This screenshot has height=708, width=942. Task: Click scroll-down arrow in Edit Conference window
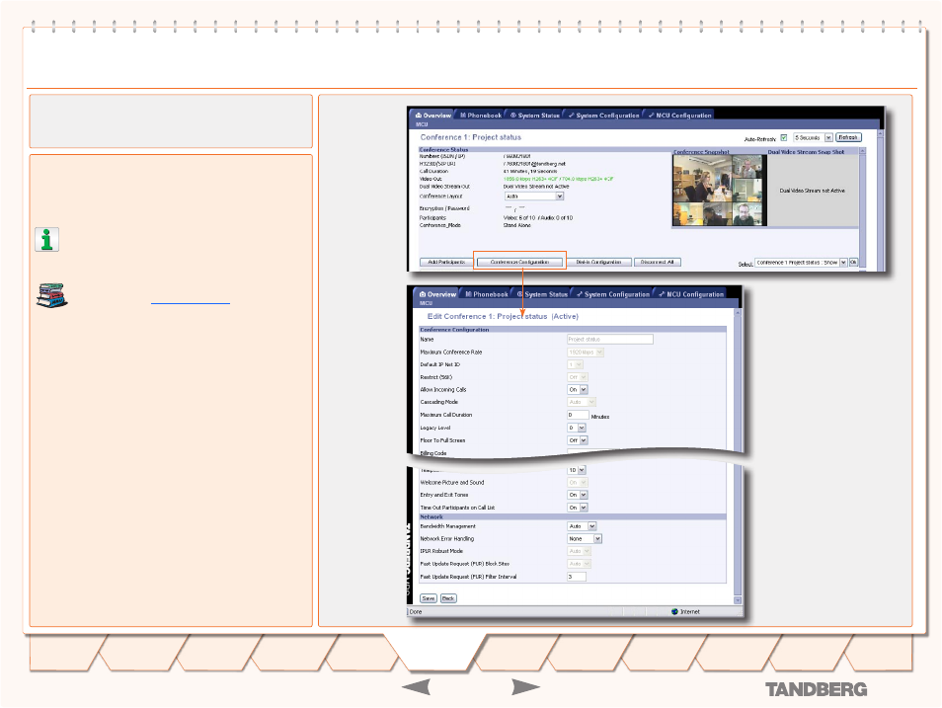[x=738, y=600]
